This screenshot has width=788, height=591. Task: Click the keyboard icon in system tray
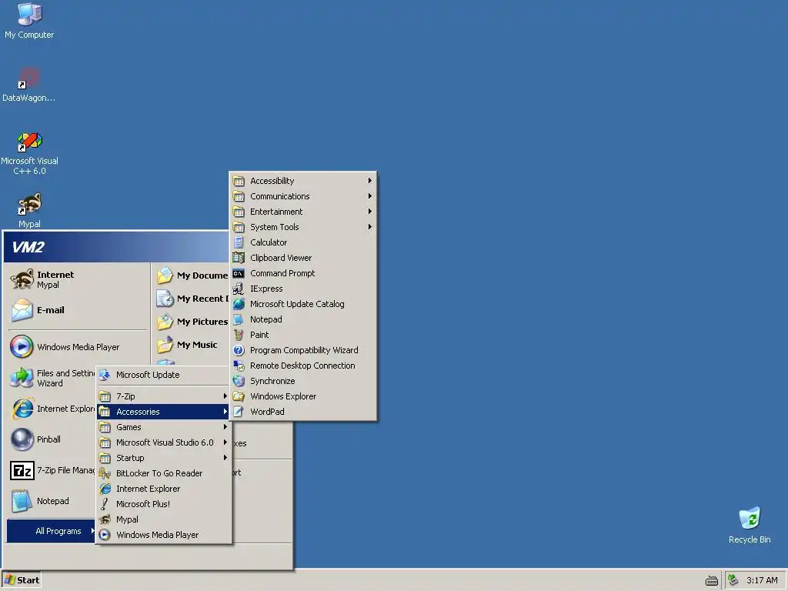[712, 580]
